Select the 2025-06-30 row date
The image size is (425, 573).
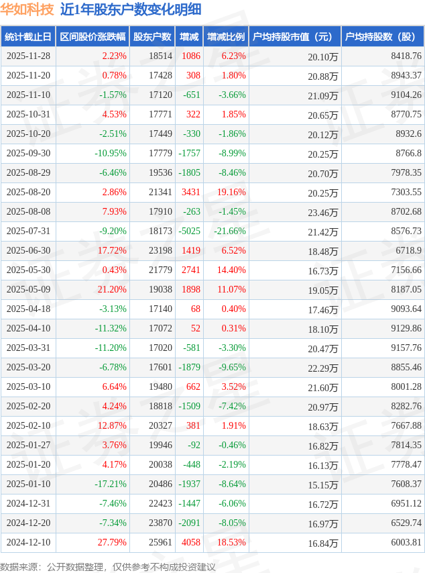(x=27, y=251)
